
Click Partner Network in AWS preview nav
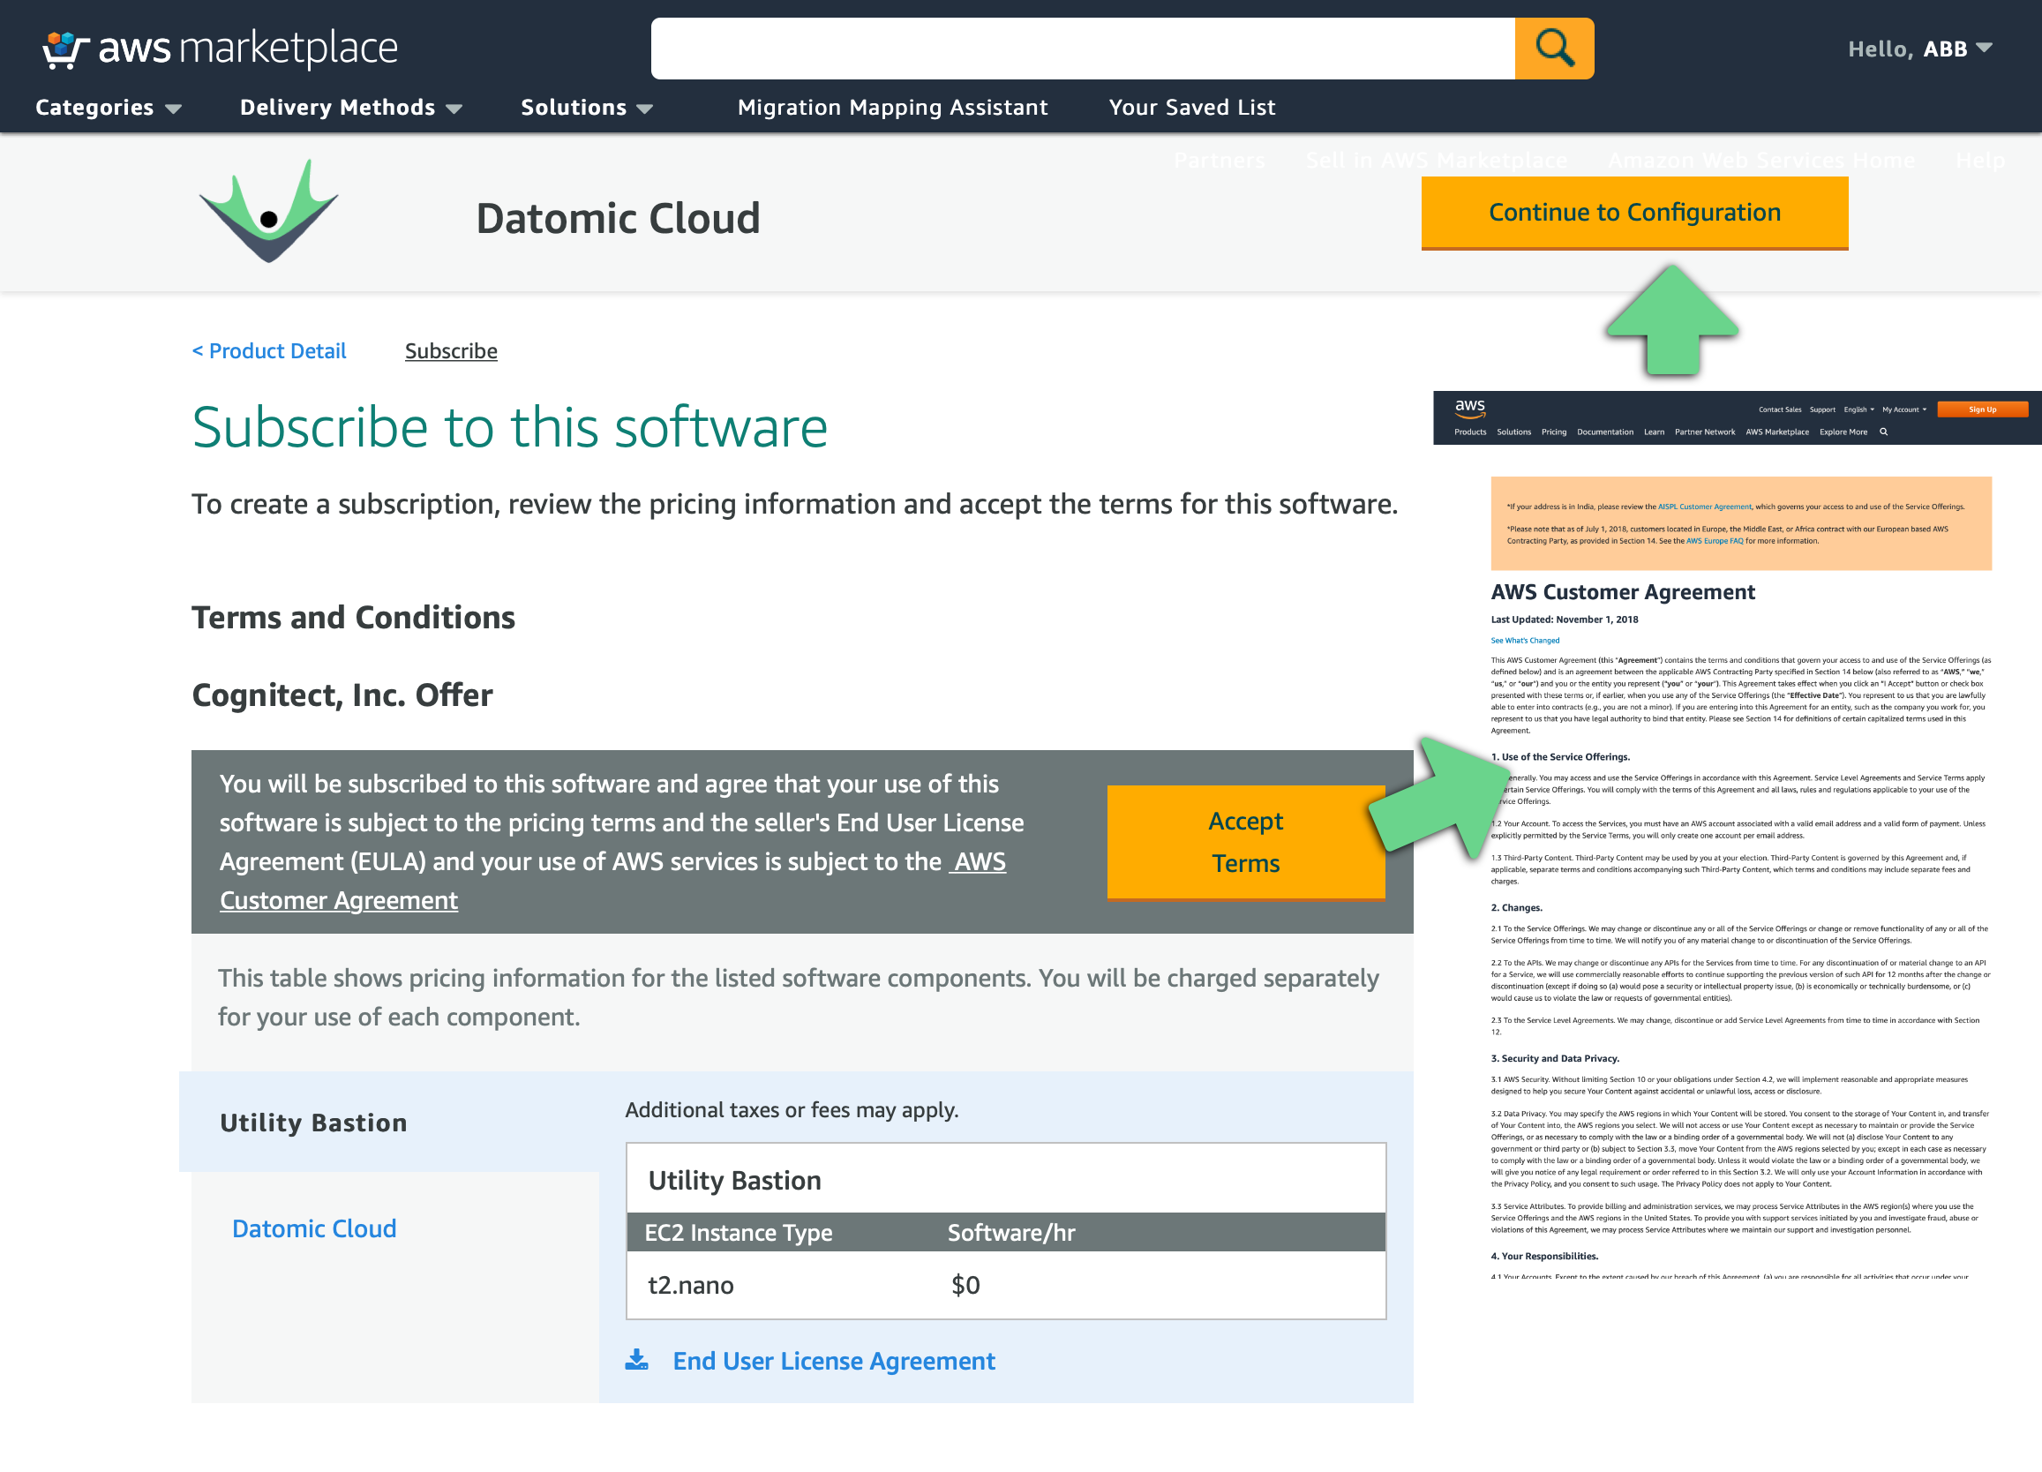point(1704,432)
